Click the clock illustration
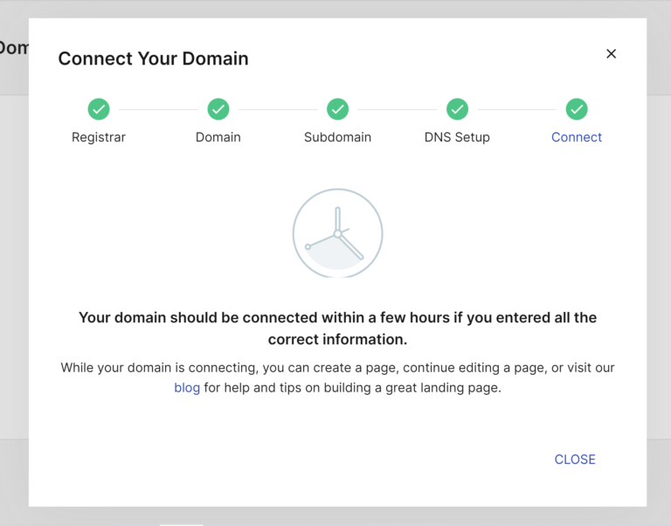671x526 pixels. point(337,232)
